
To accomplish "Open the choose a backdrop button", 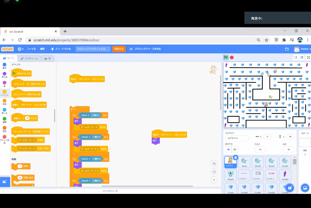I will click(x=305, y=188).
